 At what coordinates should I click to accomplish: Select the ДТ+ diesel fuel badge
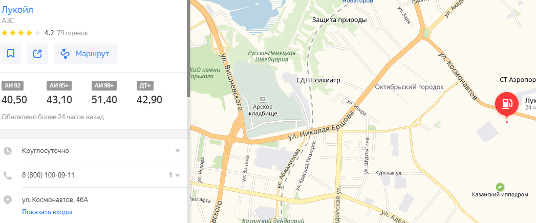pos(145,86)
